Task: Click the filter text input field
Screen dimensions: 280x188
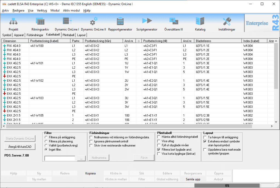Action: click(x=60, y=158)
